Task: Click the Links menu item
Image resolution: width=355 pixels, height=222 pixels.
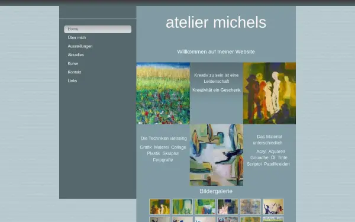Action: coord(72,81)
